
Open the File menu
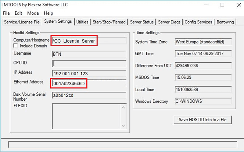[6, 13]
